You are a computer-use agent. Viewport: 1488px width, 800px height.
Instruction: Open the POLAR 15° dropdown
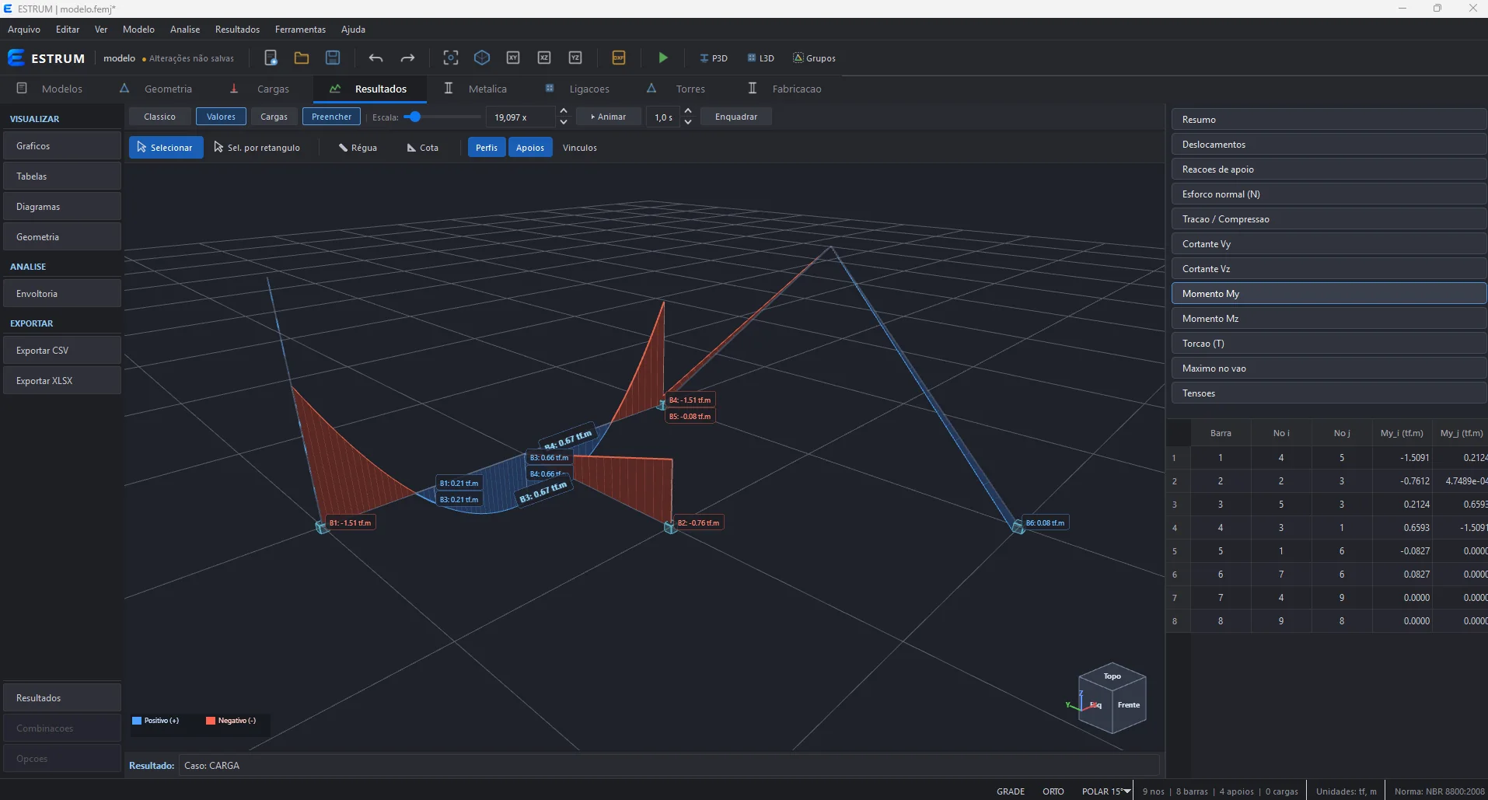tap(1106, 791)
